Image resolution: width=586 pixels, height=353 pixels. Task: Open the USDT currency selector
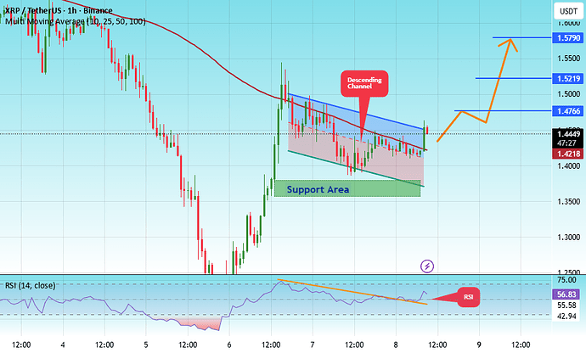pos(565,11)
